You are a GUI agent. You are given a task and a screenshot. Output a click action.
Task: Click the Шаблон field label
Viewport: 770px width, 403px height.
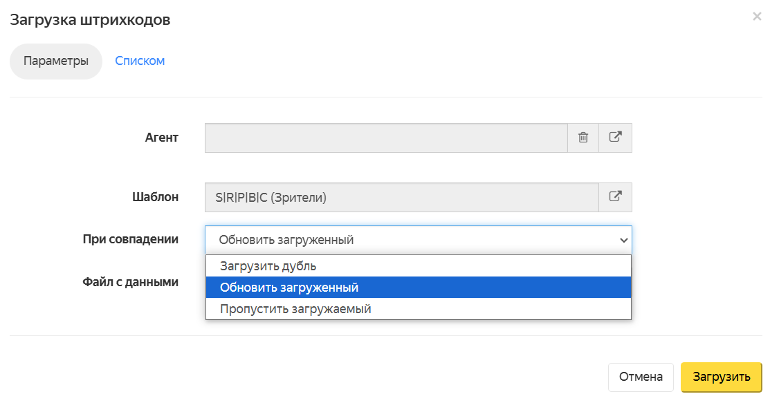click(x=155, y=197)
